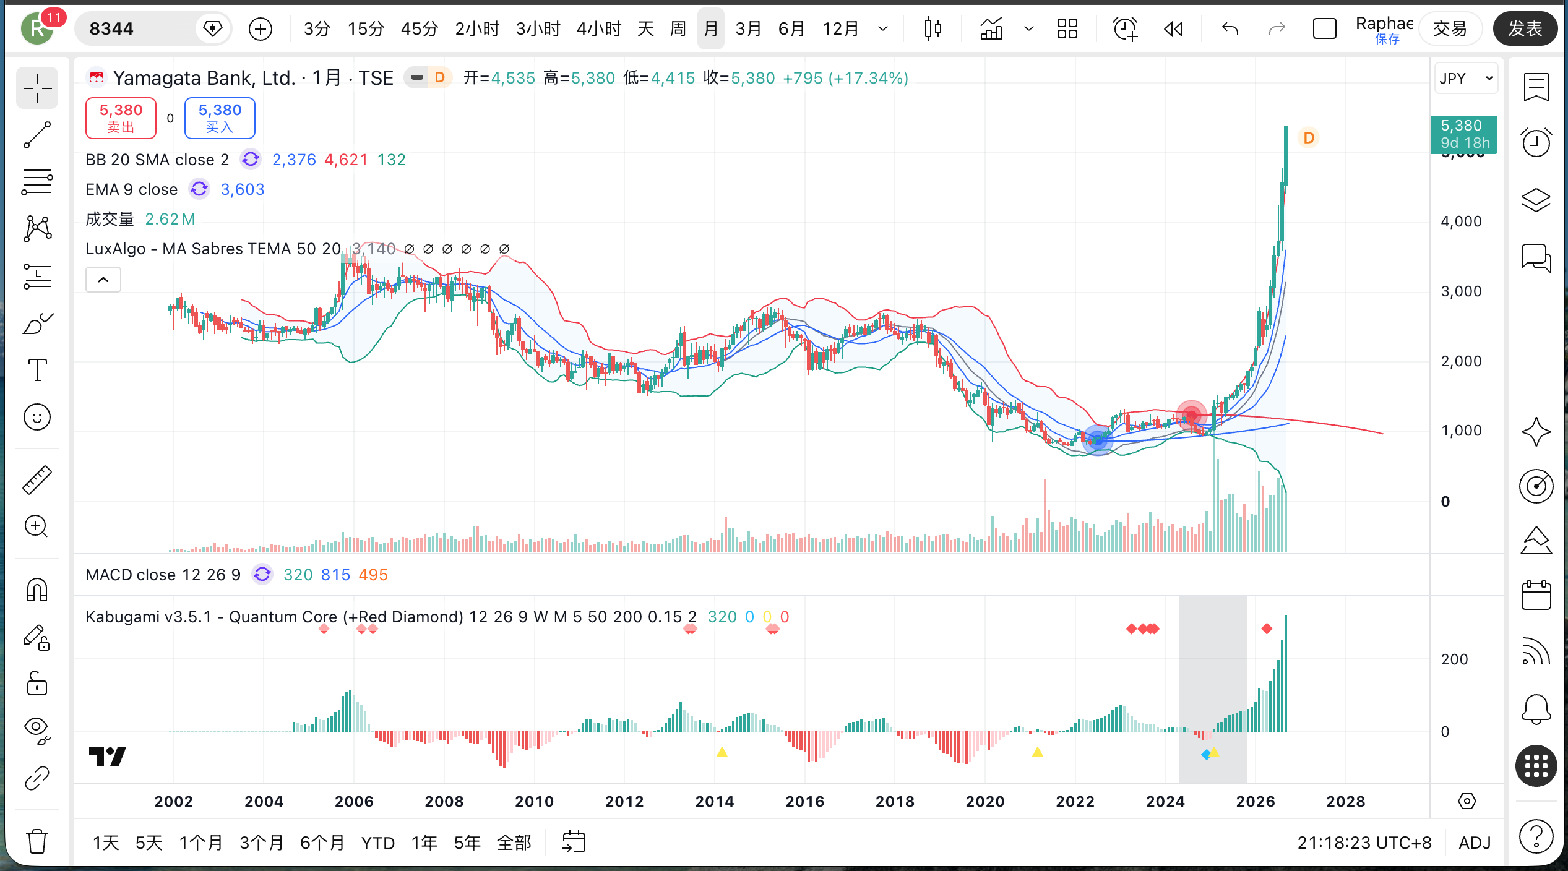The height and width of the screenshot is (871, 1568).
Task: Create an alert with the clock-plus icon
Action: click(x=1125, y=28)
